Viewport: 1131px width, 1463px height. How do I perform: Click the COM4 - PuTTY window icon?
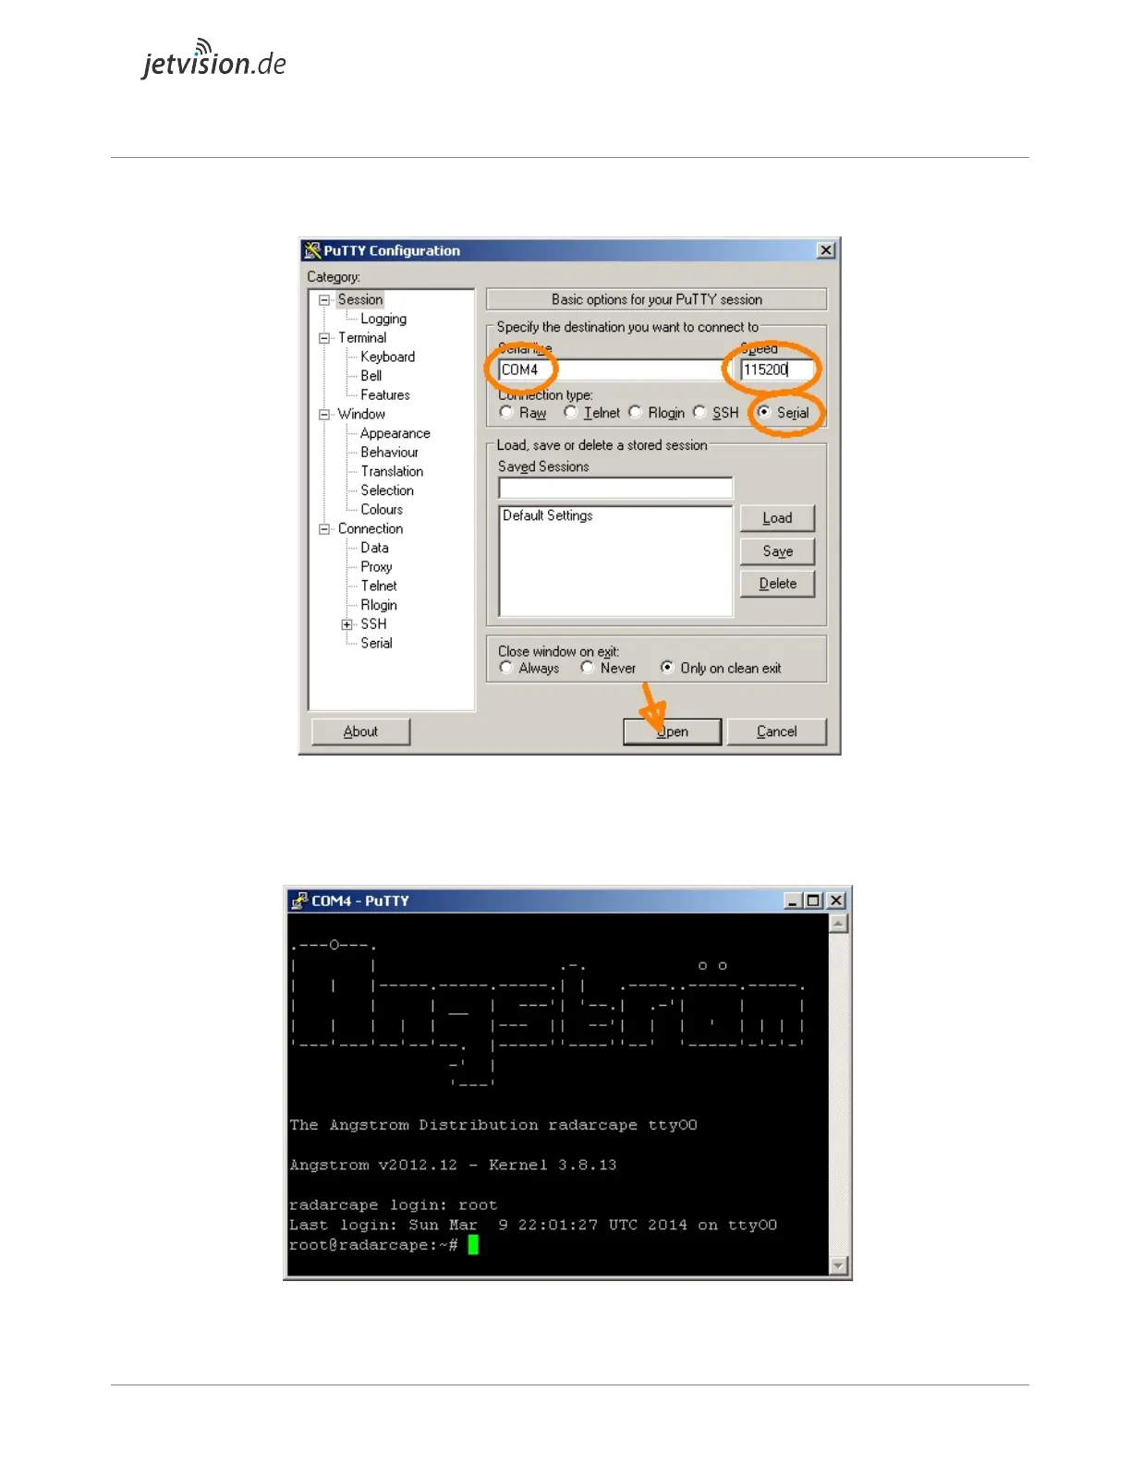(299, 901)
